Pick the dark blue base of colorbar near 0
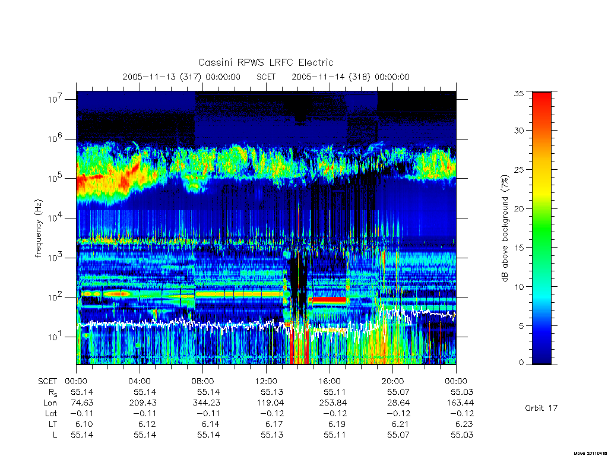 click(x=541, y=360)
